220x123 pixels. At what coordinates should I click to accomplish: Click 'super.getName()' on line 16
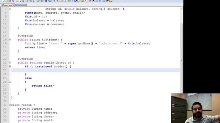click(80, 43)
